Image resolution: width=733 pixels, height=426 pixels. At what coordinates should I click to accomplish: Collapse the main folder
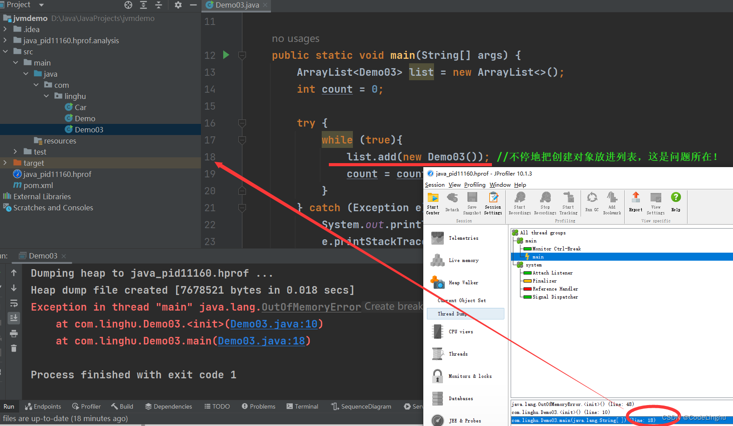(x=16, y=62)
